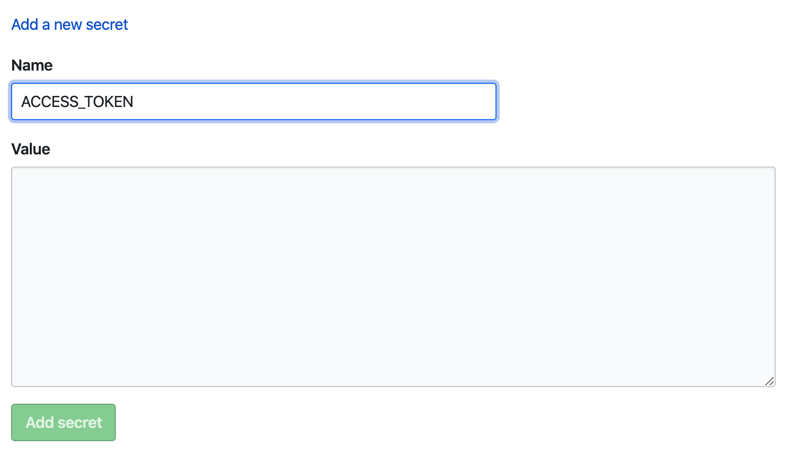Click the bold "Value" text above the textarea
789x450 pixels.
click(31, 149)
